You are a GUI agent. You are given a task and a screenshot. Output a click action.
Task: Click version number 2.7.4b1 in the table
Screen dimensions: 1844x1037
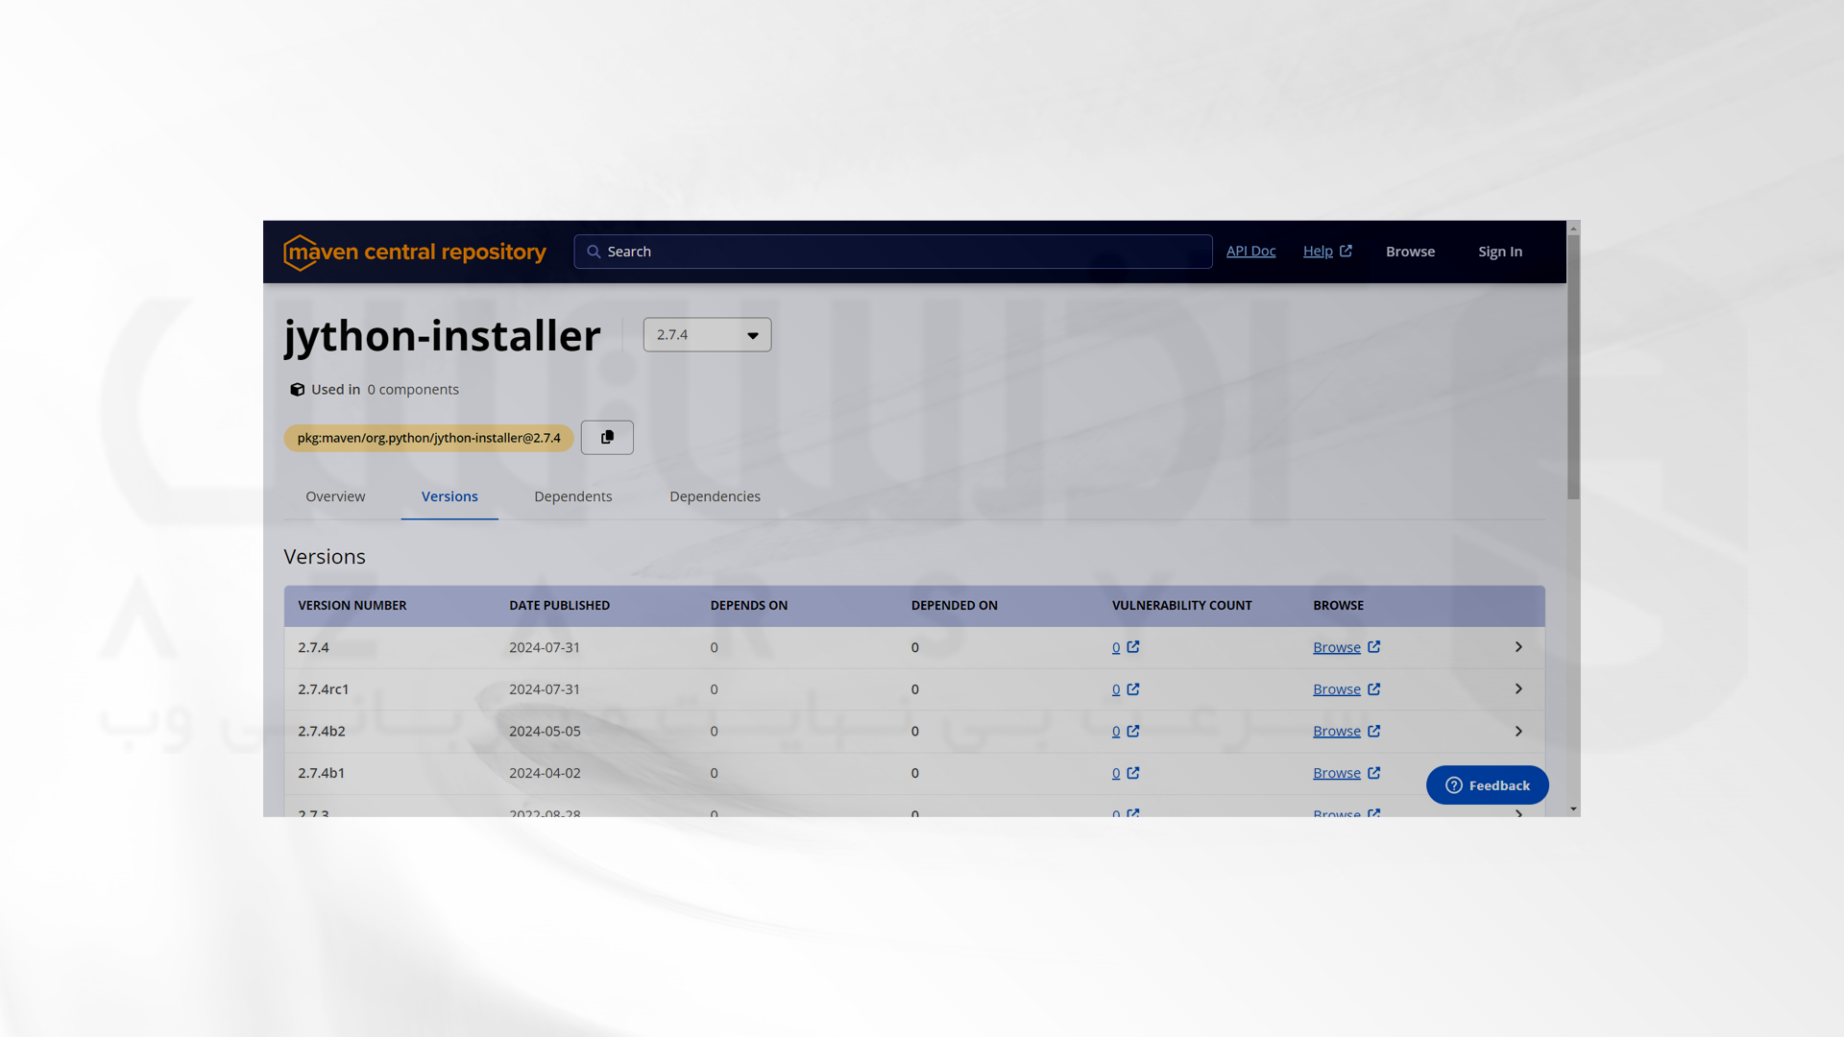321,773
